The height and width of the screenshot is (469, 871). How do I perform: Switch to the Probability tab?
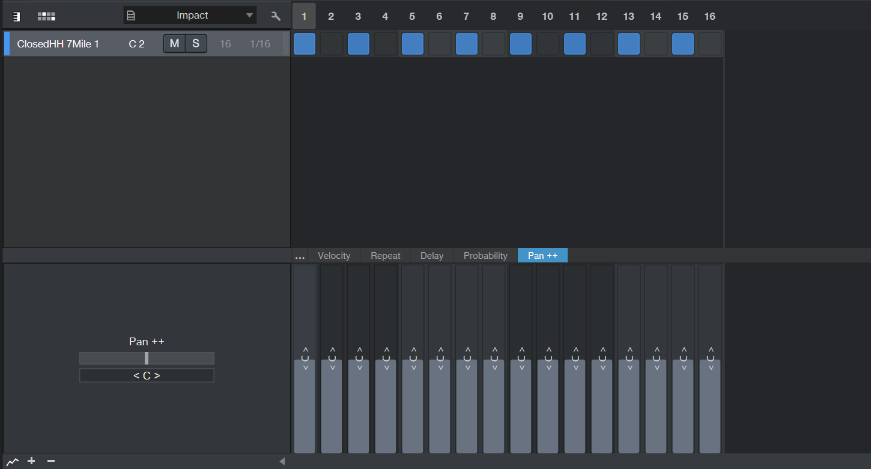pos(485,256)
